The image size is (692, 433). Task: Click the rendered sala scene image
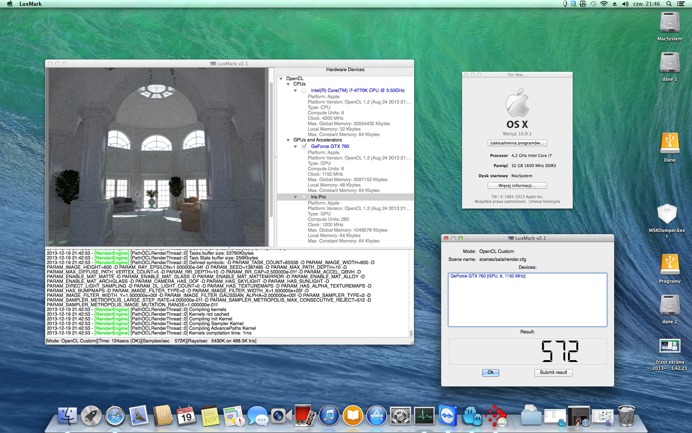[157, 157]
